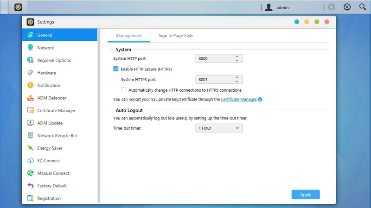Click the admin user icon
This screenshot has height=208, width=371.
coord(269,7)
